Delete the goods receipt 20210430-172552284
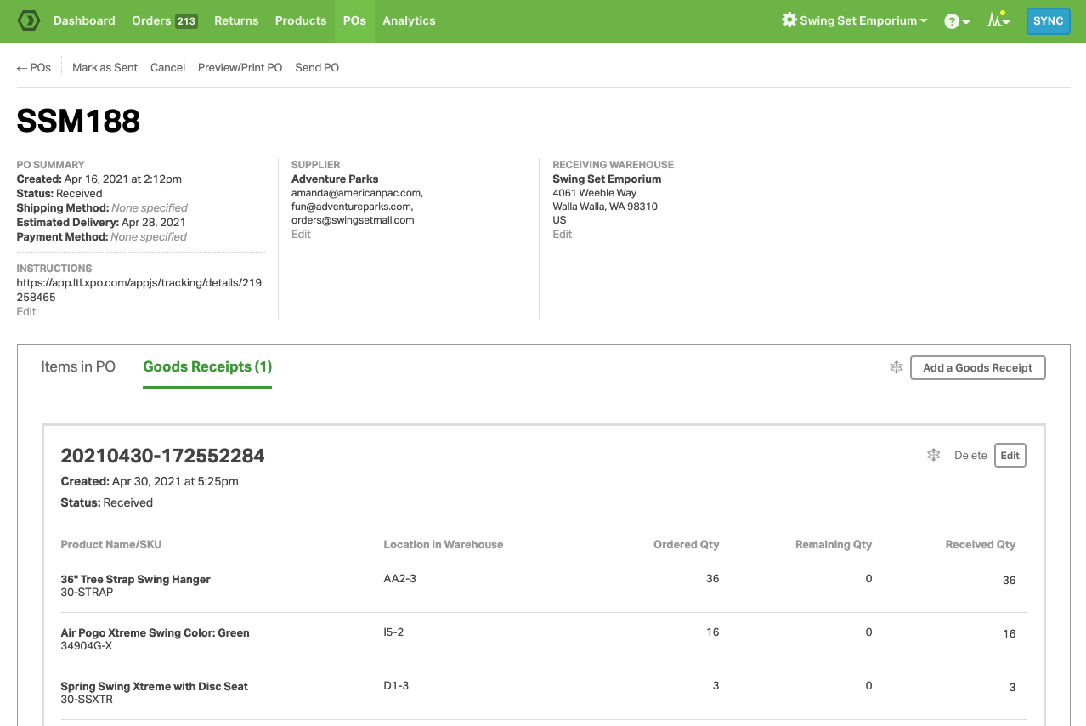Viewport: 1086px width, 726px height. [x=970, y=456]
